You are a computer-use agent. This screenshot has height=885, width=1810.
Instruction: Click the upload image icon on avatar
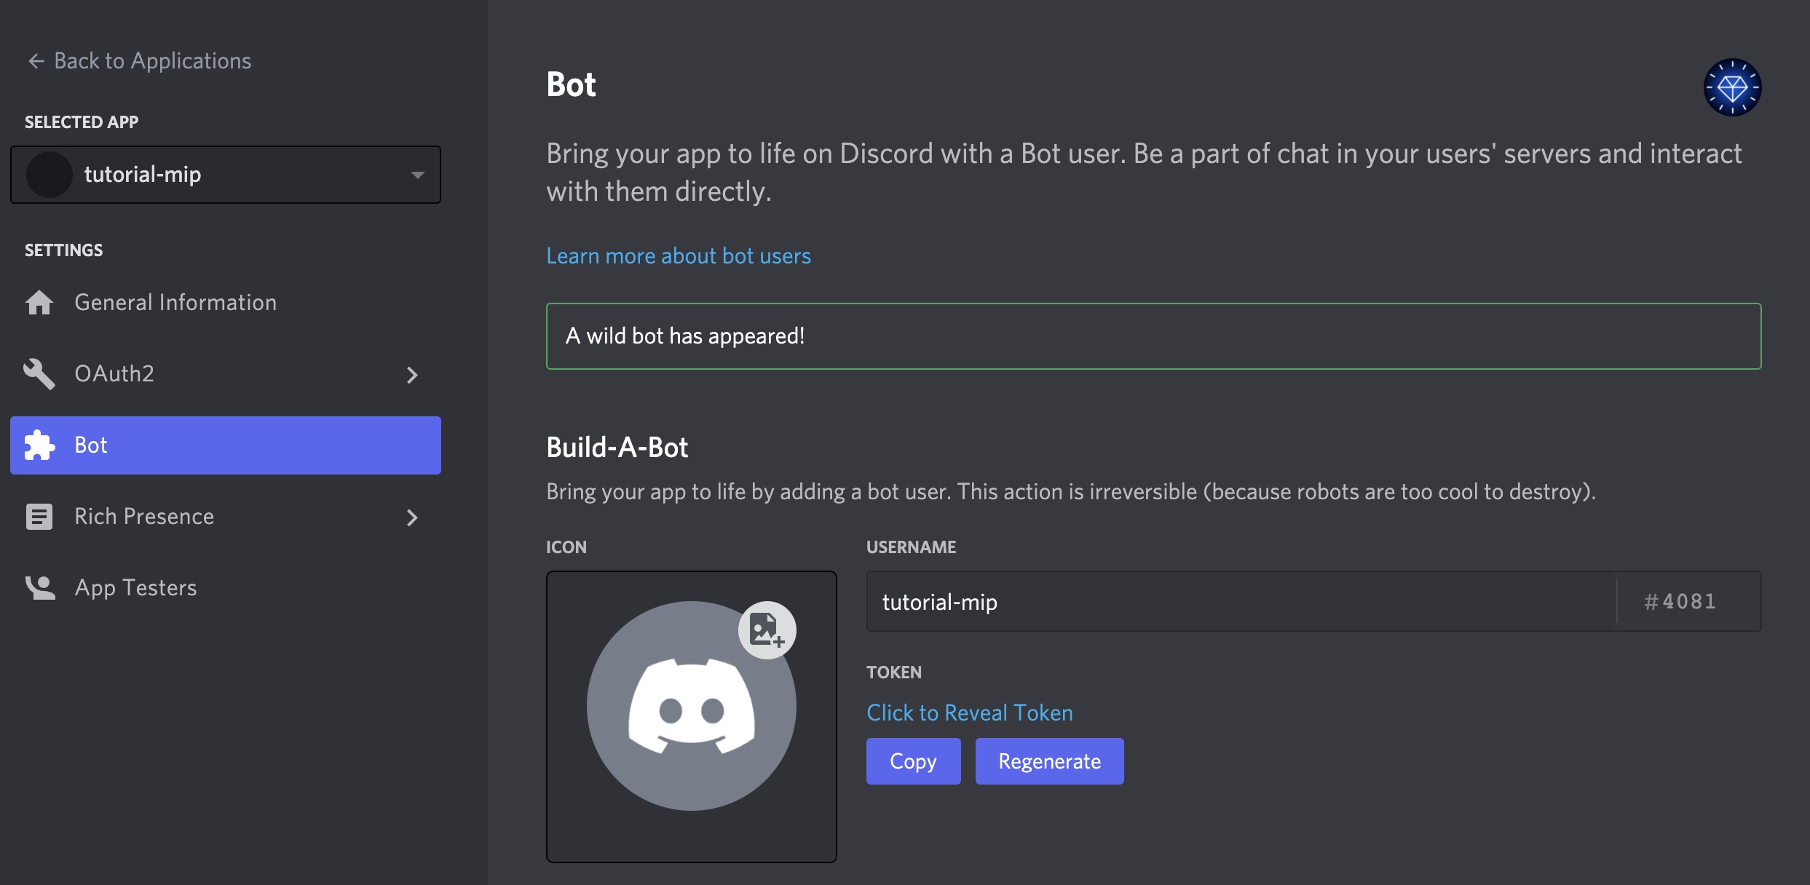pyautogui.click(x=767, y=630)
